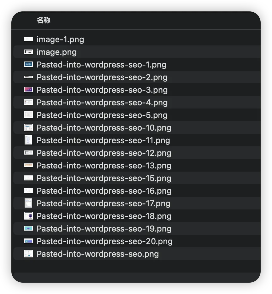Click file name Pasted-into-wordpress-seo-12.png
The image size is (272, 294).
click(104, 153)
